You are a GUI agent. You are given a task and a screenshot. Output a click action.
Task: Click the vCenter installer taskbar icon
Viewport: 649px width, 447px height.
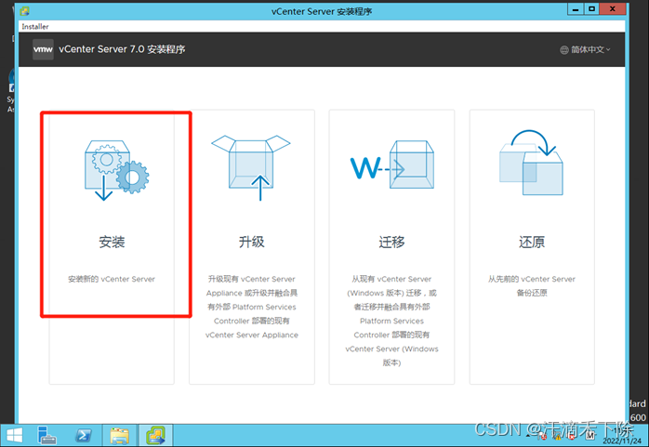(x=155, y=436)
